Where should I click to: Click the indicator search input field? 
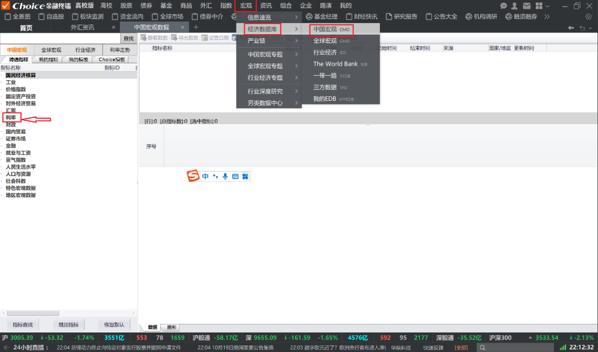coord(60,39)
